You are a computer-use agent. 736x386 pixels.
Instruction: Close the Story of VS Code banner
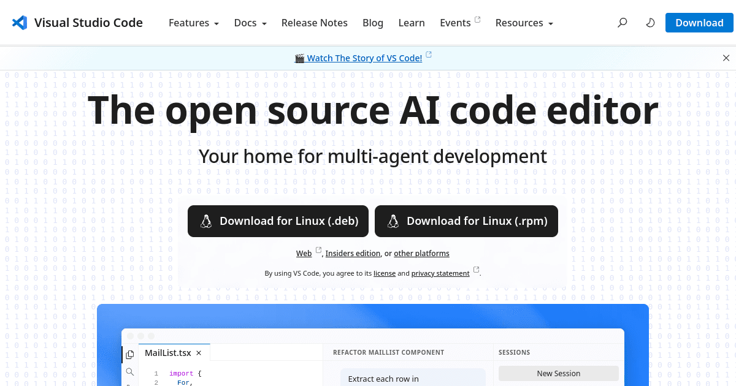coord(726,58)
